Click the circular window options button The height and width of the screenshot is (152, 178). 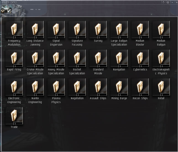point(168,2)
